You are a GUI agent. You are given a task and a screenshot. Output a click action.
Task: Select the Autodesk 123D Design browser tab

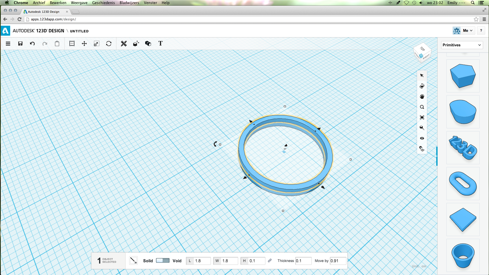pos(45,12)
